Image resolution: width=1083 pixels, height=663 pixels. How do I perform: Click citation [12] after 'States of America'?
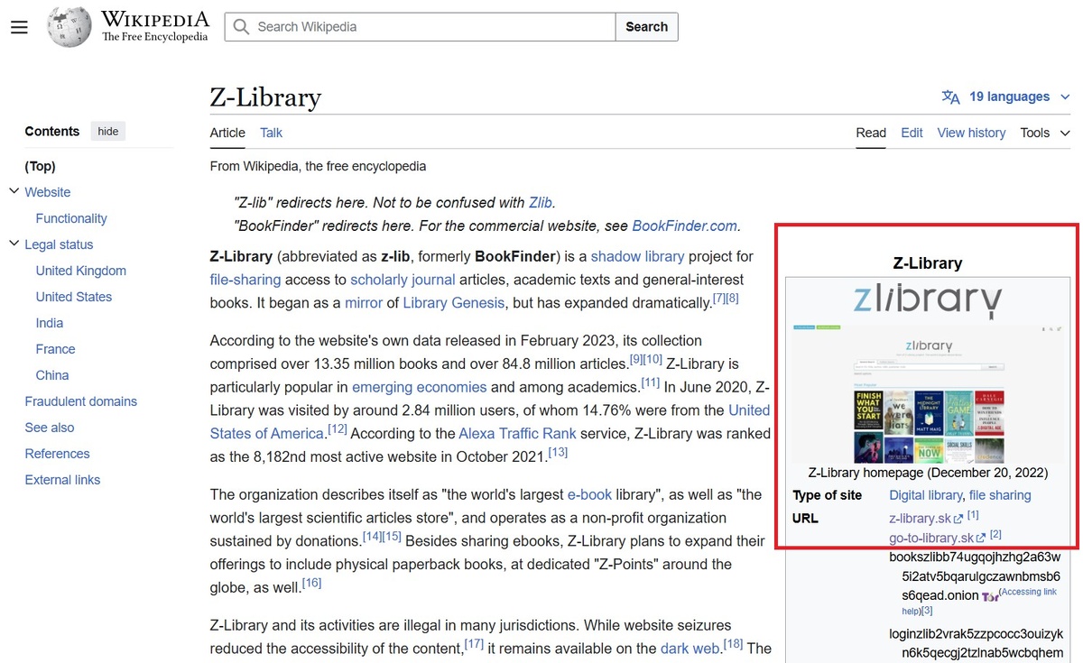pos(338,428)
